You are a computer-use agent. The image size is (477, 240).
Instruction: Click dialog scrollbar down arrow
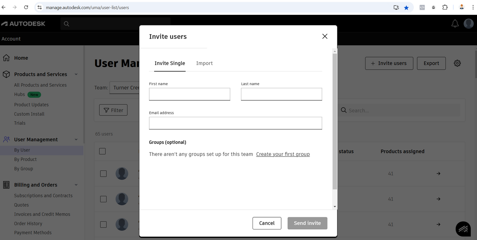coord(335,207)
